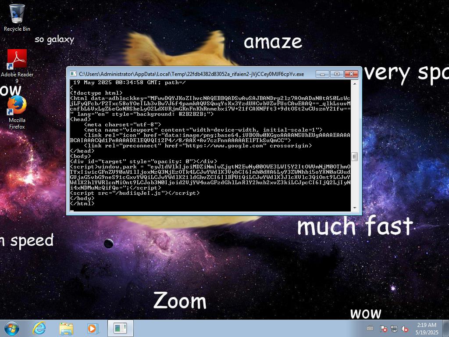Click the 'meta name="viewport"' line
449x337 pixels.
tap(203, 130)
